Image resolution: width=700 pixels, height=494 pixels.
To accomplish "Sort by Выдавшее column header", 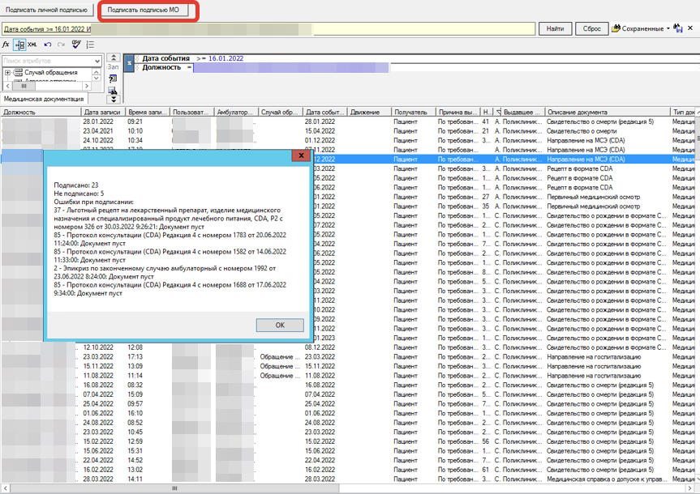I will tap(522, 113).
